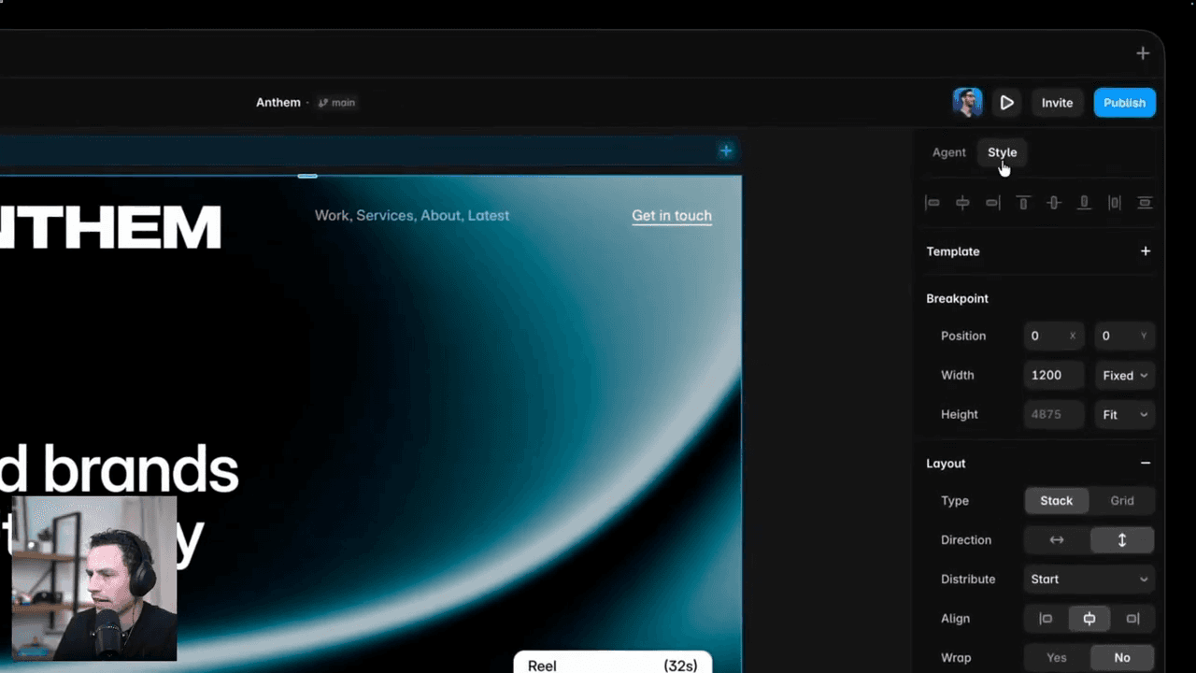Viewport: 1196px width, 673px height.
Task: Click the Anthem project name
Action: [278, 103]
